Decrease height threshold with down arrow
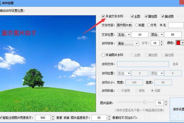The height and width of the screenshot is (123, 184). (x=109, y=119)
